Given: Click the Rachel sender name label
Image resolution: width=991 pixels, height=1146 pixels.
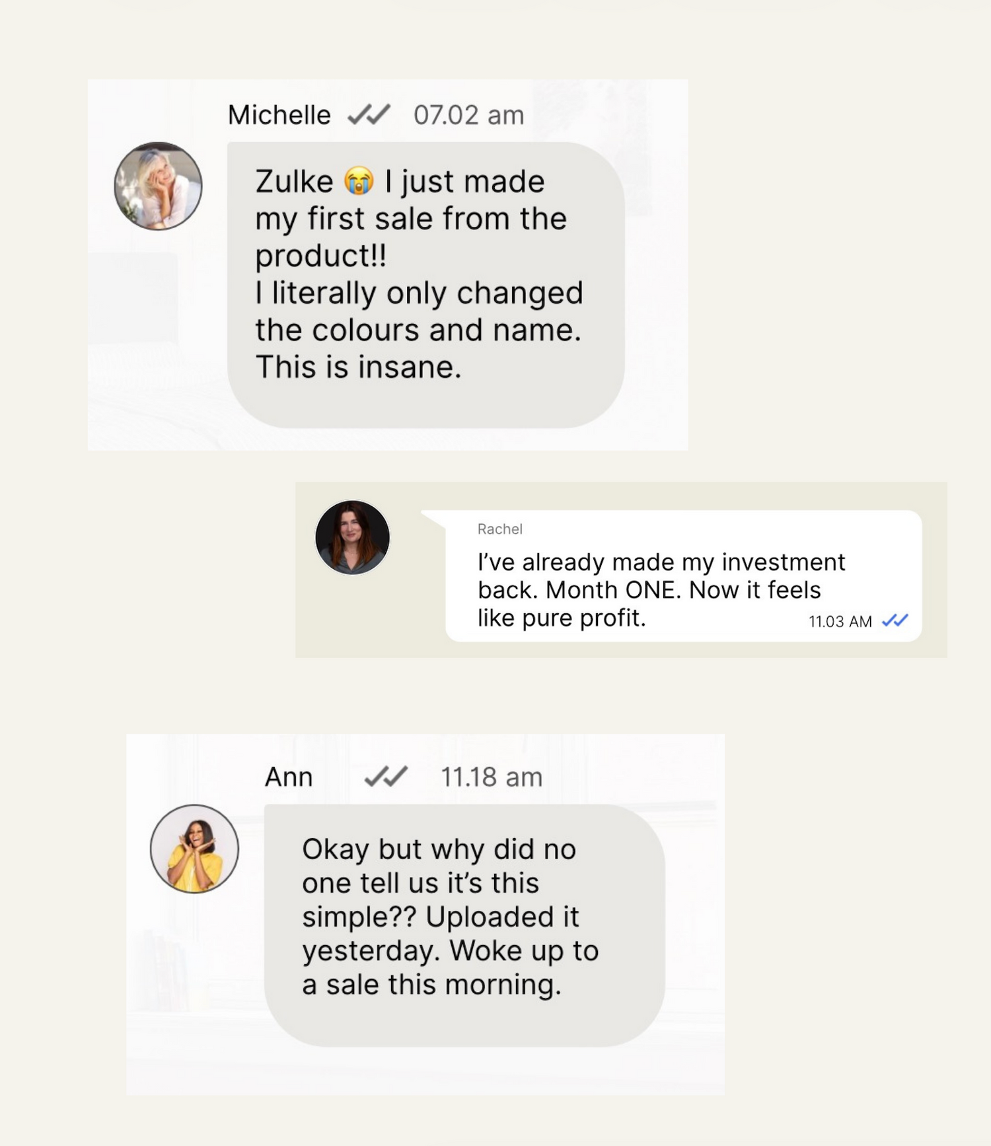Looking at the screenshot, I should click(499, 529).
